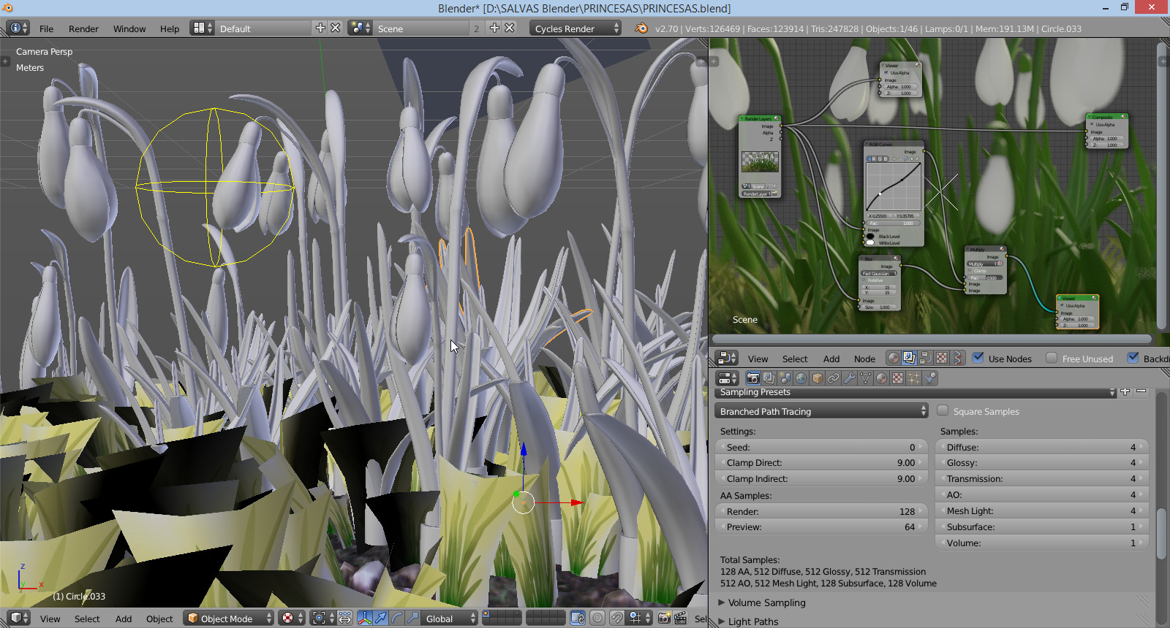Image resolution: width=1170 pixels, height=628 pixels.
Task: Open the Modifiers wrench tab
Action: pyautogui.click(x=849, y=378)
